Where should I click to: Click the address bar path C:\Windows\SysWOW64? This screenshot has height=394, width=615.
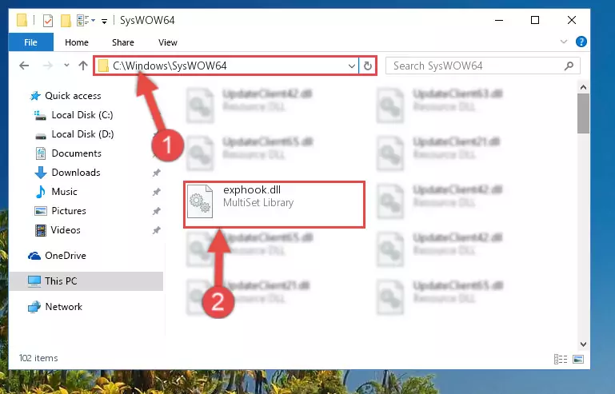point(170,66)
